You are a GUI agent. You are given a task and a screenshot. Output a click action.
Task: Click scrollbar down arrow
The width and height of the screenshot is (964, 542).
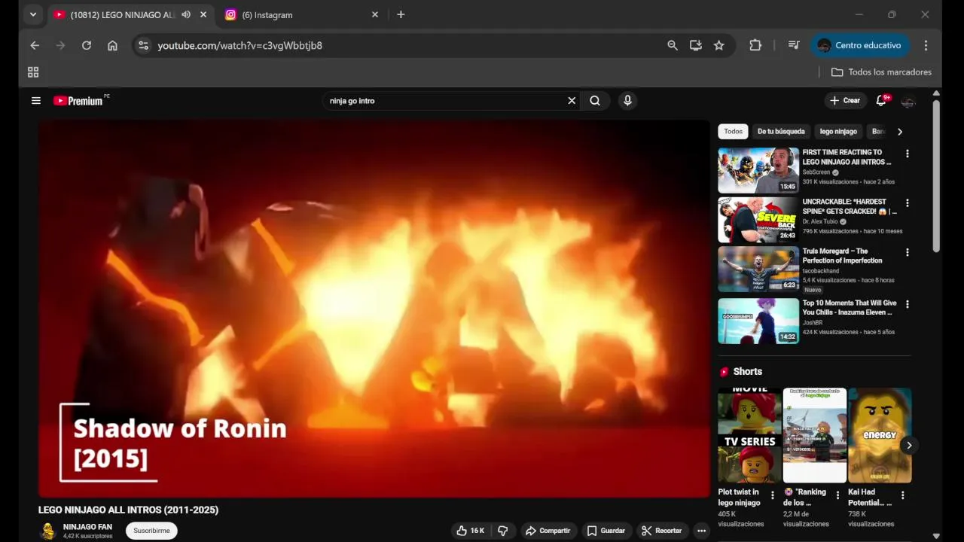click(x=936, y=536)
